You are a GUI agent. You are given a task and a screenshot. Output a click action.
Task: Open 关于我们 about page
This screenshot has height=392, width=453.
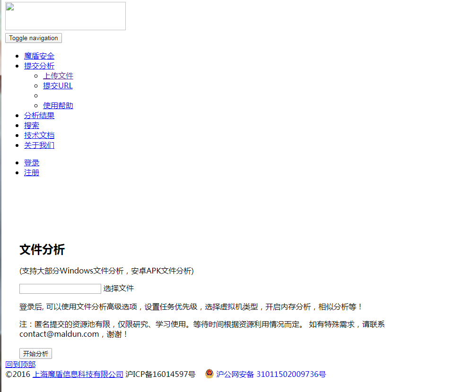point(39,145)
